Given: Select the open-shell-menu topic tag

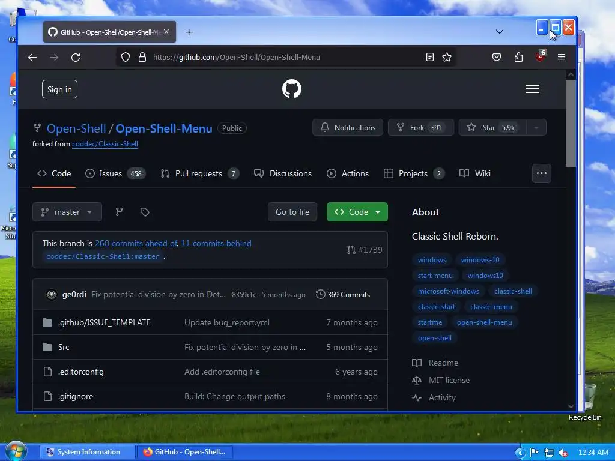Looking at the screenshot, I should click(x=485, y=322).
